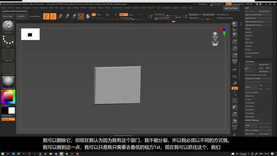277x156 pixels.
Task: Toggle the Gizmo 3D icon
Action: point(81,16)
